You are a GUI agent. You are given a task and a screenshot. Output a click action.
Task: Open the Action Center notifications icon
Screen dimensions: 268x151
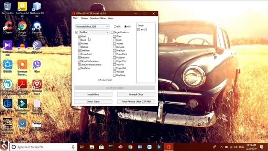coord(261,147)
